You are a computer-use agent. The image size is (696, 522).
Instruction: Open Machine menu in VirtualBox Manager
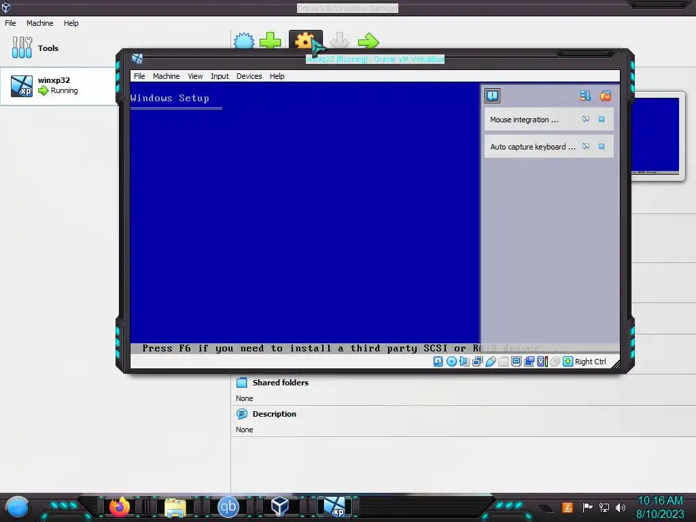[39, 23]
